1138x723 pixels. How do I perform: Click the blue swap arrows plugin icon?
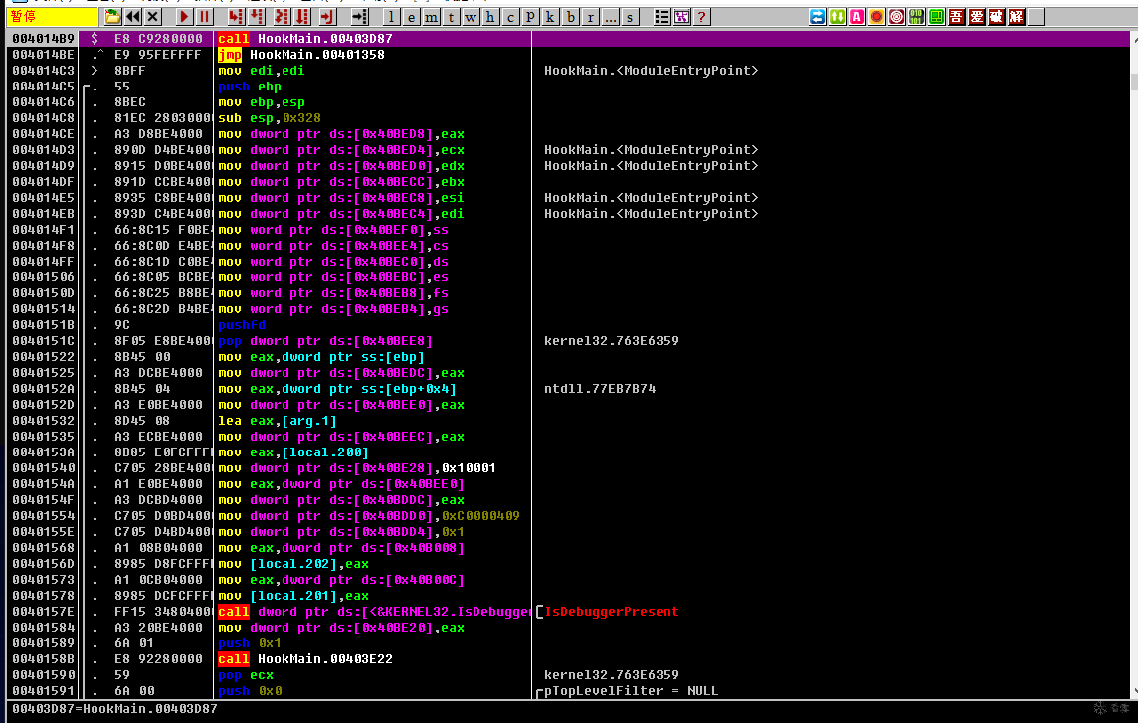point(817,17)
